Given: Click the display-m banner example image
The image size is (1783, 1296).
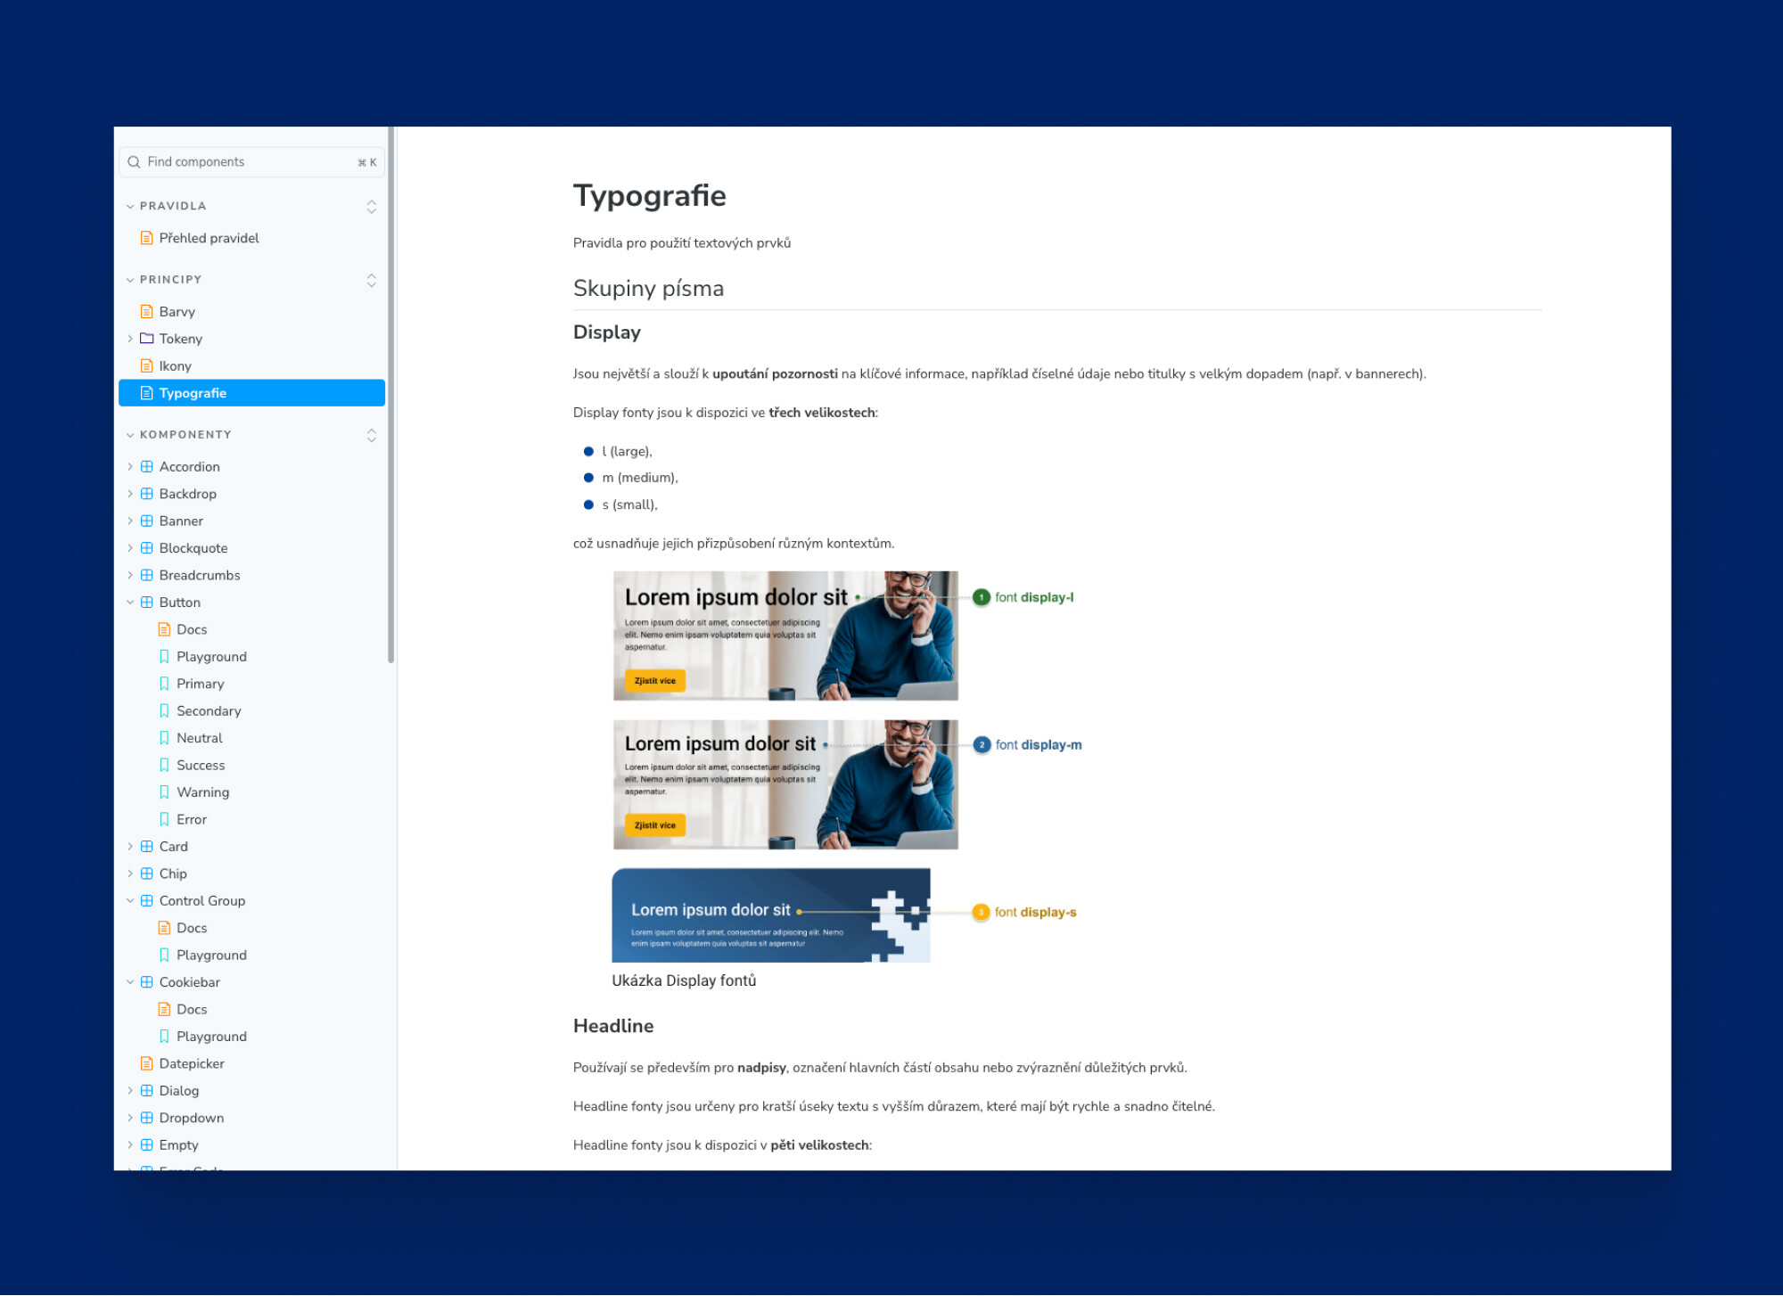Looking at the screenshot, I should 785,784.
